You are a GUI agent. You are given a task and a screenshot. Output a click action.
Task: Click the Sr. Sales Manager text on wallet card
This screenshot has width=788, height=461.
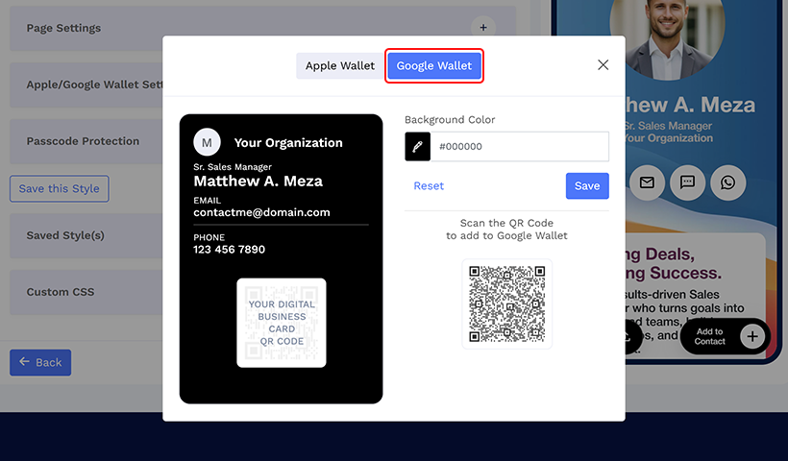click(x=233, y=167)
